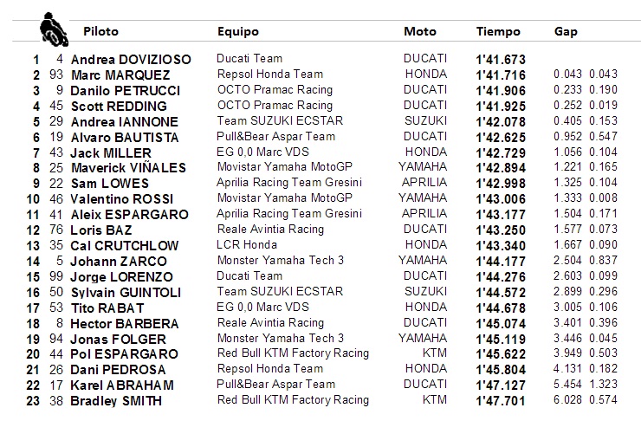Click the Moto column header
This screenshot has width=641, height=421.
[x=420, y=31]
